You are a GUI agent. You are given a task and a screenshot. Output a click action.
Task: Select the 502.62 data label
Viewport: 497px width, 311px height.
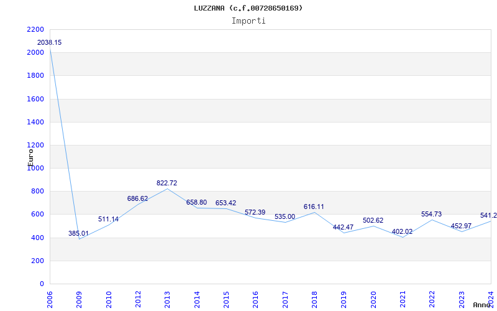tap(373, 221)
